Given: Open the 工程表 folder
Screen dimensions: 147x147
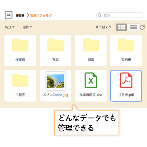Looking at the screenshot, I should coord(20,86).
